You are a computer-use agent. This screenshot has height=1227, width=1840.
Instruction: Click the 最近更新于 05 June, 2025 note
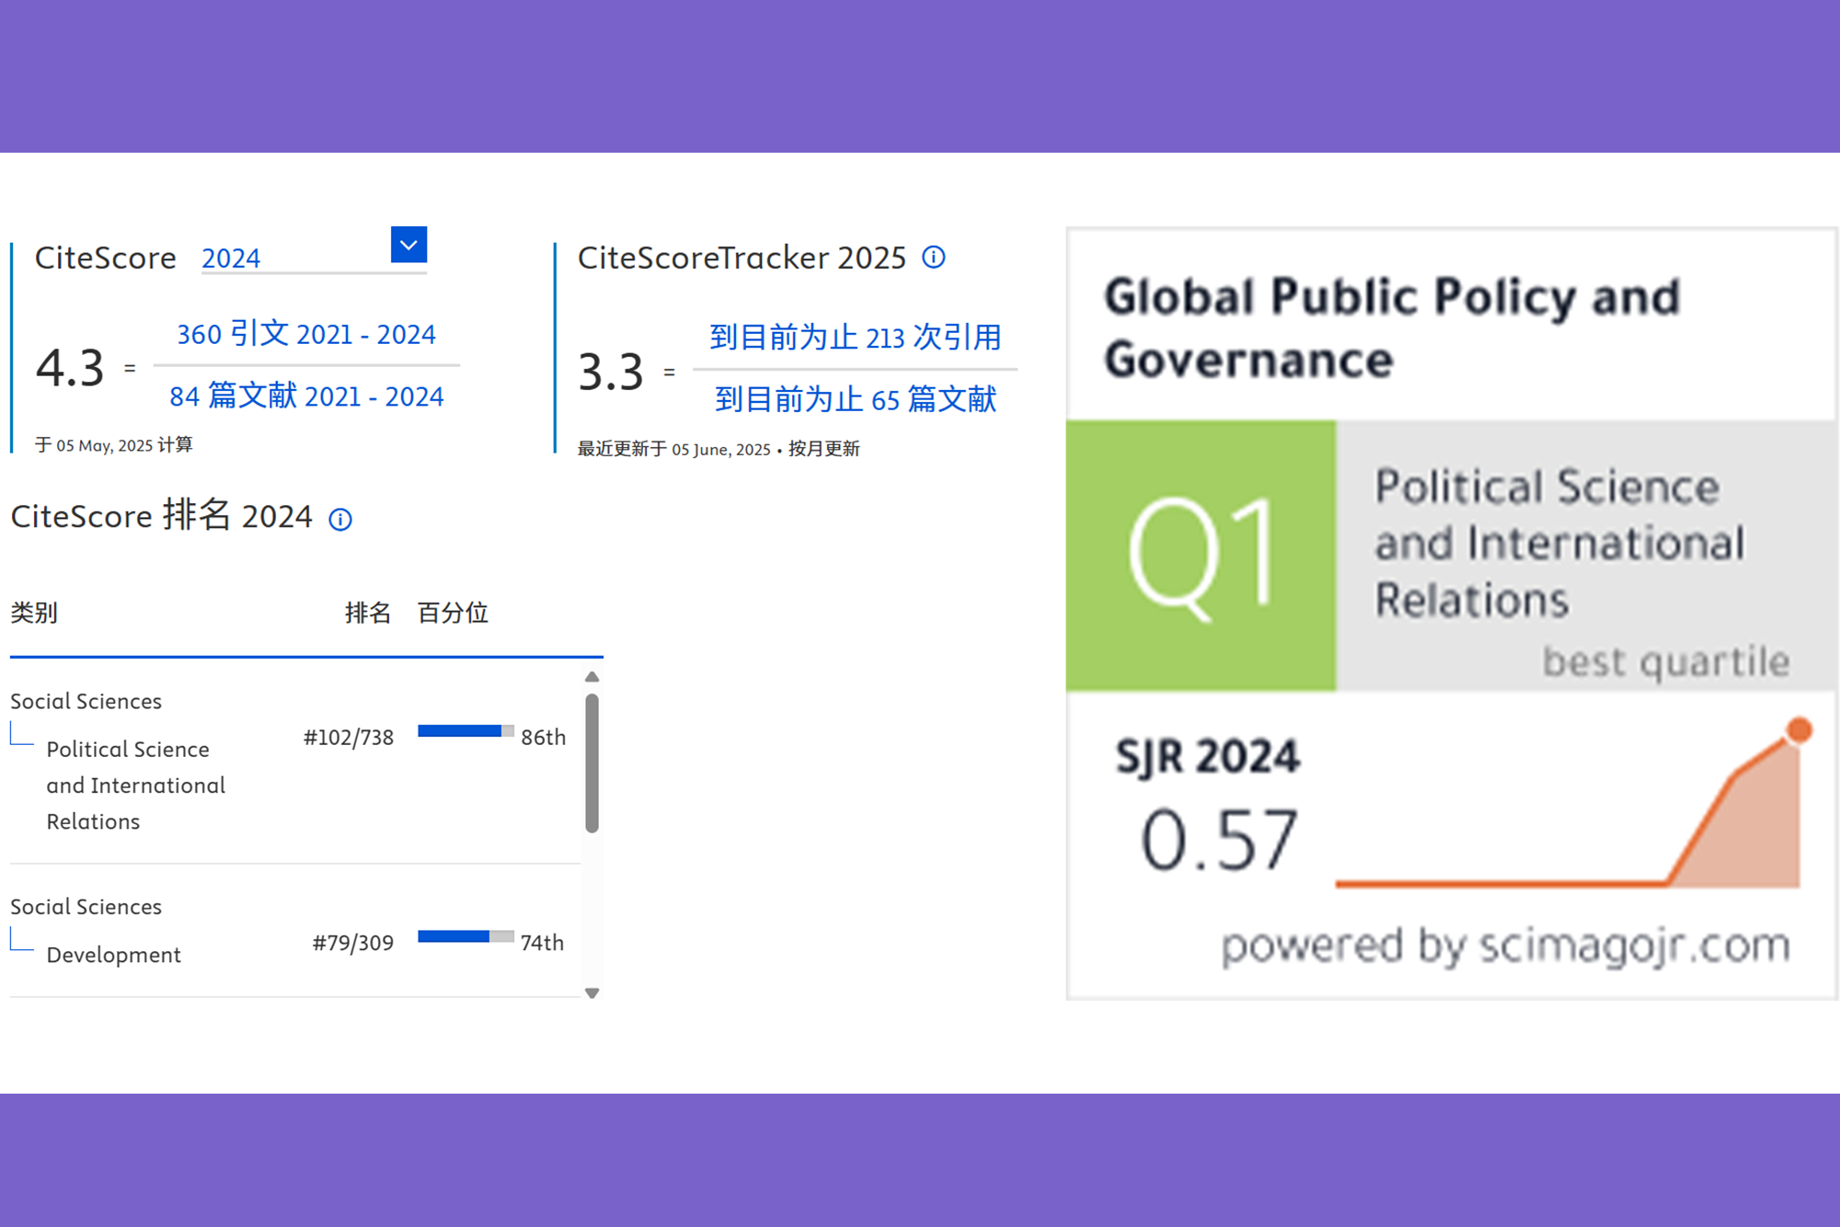[x=673, y=449]
